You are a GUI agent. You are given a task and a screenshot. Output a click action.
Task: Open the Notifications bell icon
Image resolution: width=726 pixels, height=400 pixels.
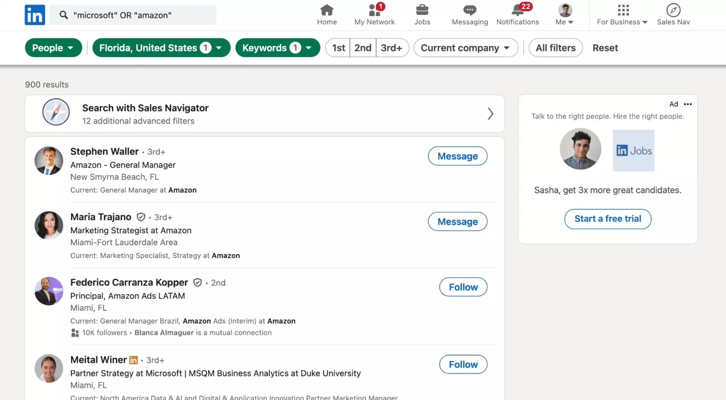click(518, 10)
